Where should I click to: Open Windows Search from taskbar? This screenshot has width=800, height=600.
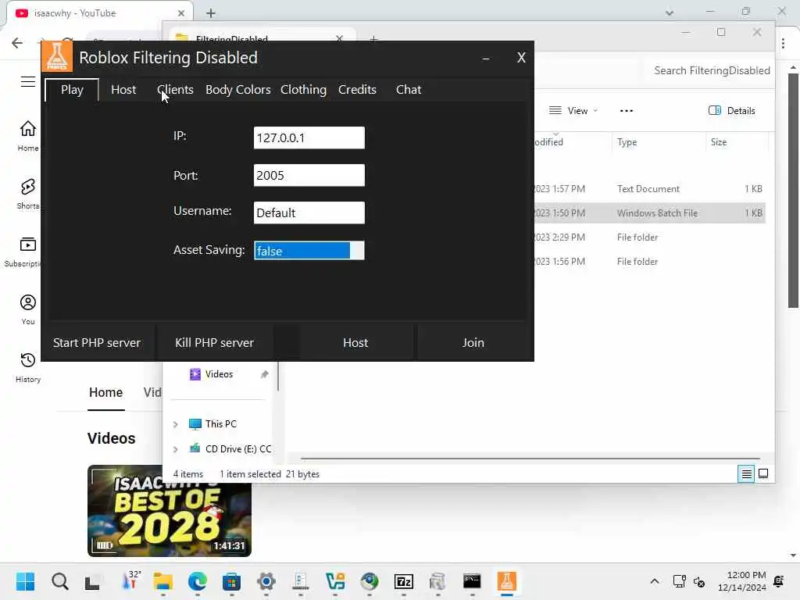point(59,581)
